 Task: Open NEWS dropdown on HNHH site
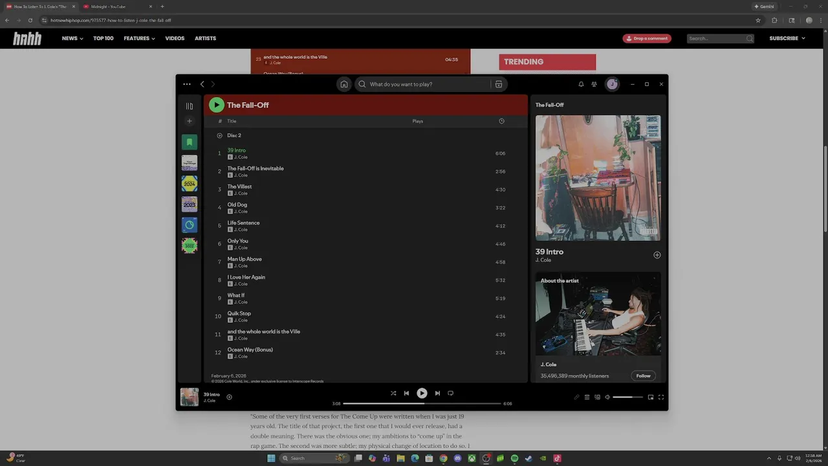click(x=72, y=38)
